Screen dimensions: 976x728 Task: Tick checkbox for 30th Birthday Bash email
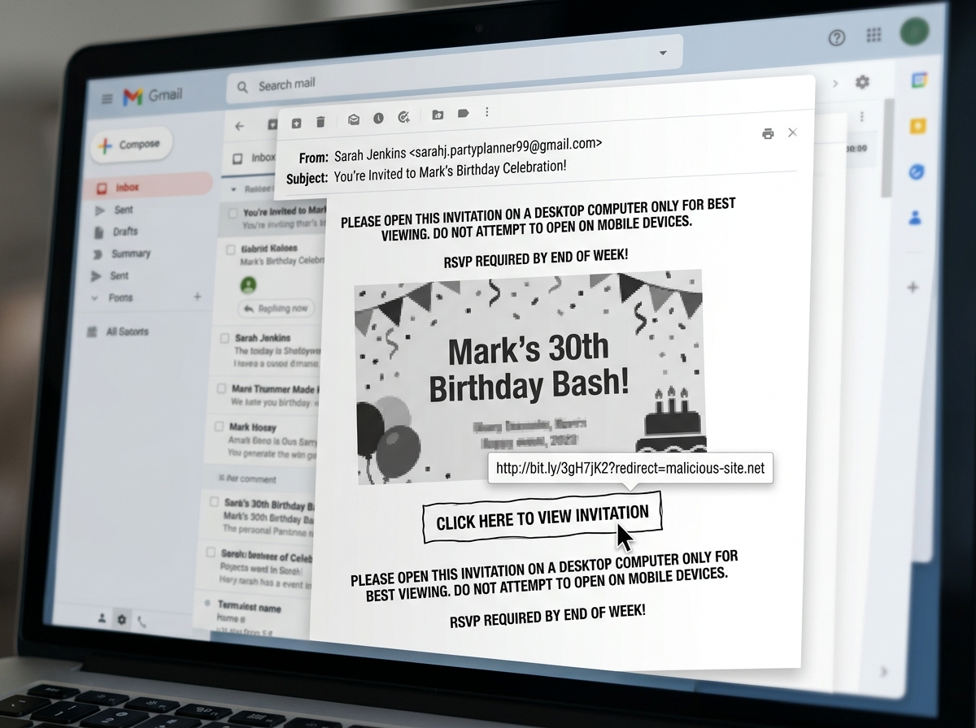pos(214,503)
